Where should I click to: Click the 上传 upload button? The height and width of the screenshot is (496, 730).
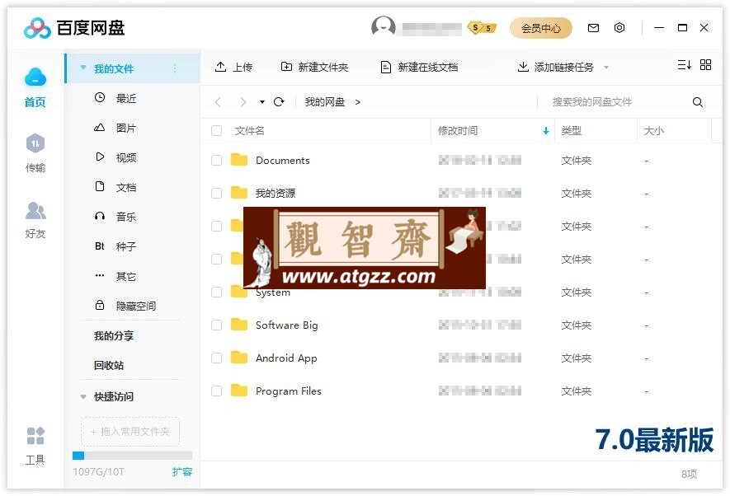(233, 68)
